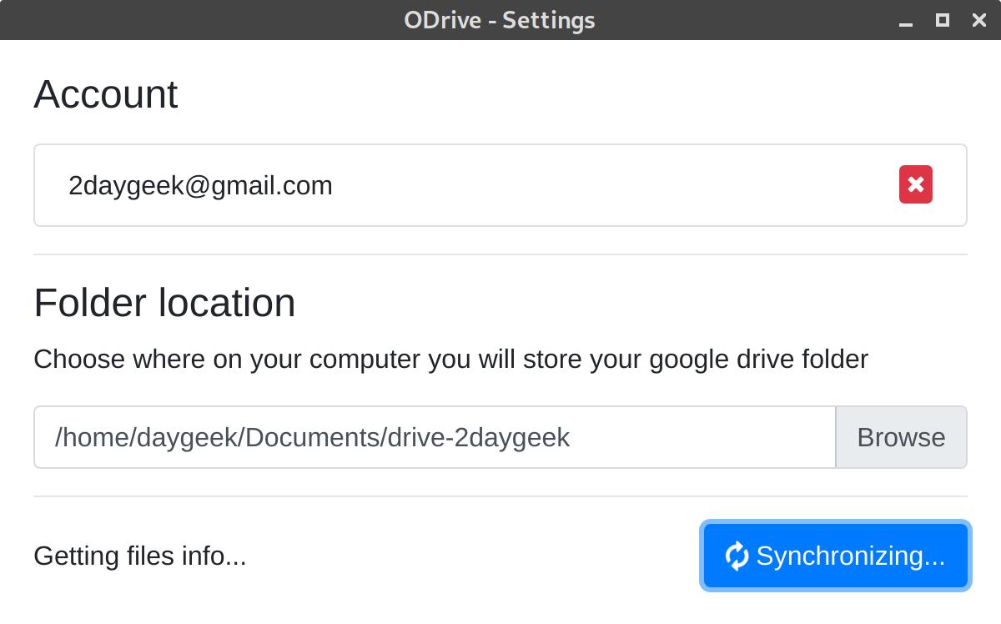The width and height of the screenshot is (1001, 624).
Task: Close the ODrive Settings window
Action: click(x=978, y=20)
